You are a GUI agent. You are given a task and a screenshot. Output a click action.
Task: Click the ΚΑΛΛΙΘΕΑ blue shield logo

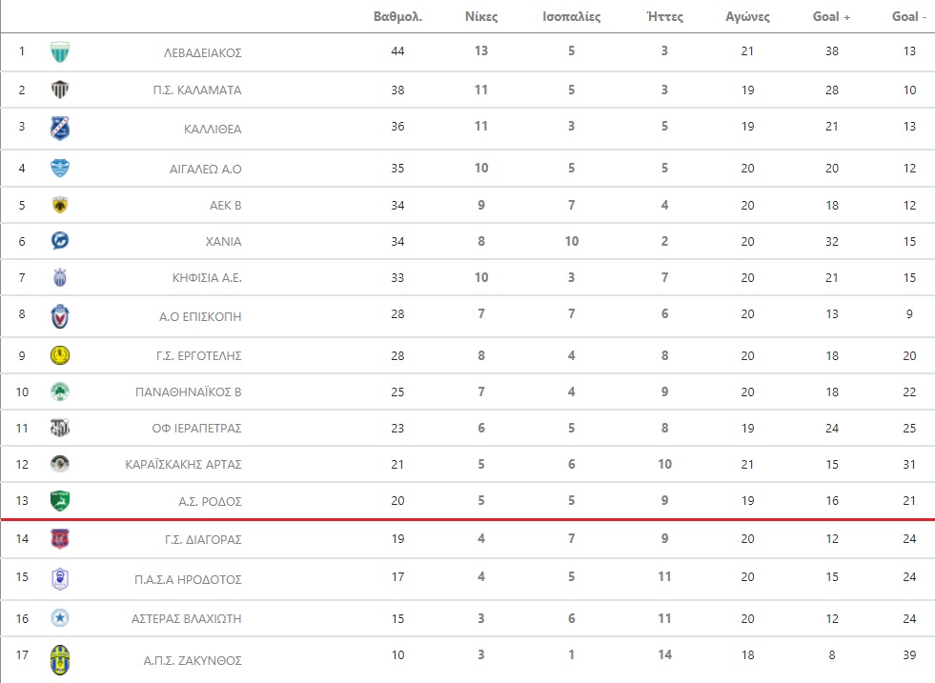tap(60, 129)
